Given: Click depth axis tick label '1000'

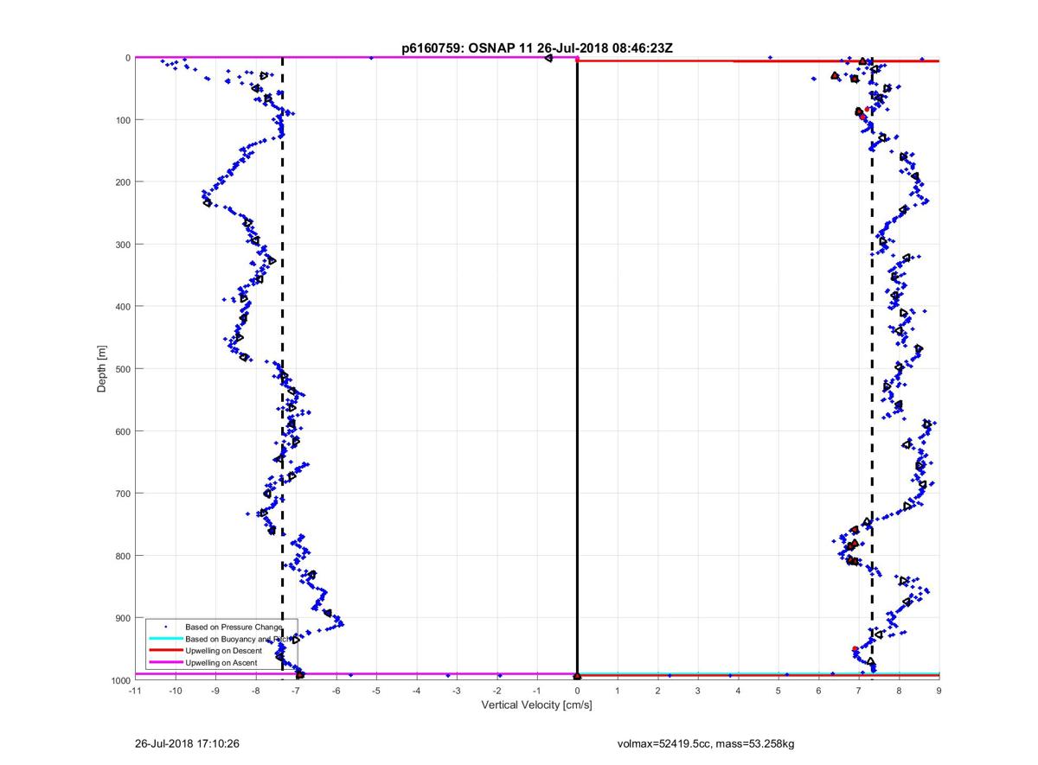Looking at the screenshot, I should point(120,680).
